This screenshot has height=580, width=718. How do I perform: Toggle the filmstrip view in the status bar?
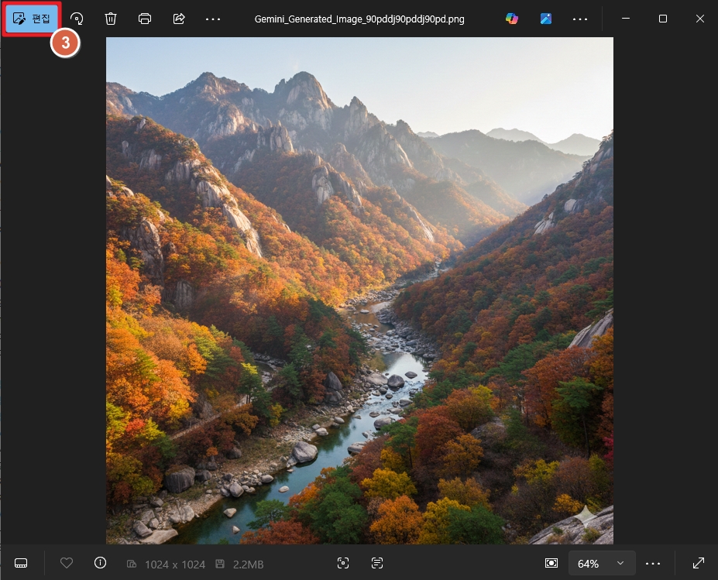[21, 564]
